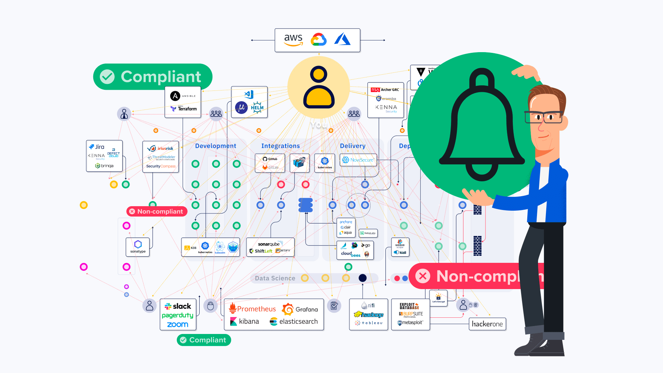Select the slack logo
Image resolution: width=663 pixels, height=373 pixels.
coord(178,306)
